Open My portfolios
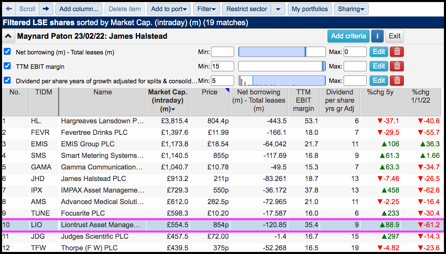 [x=310, y=9]
